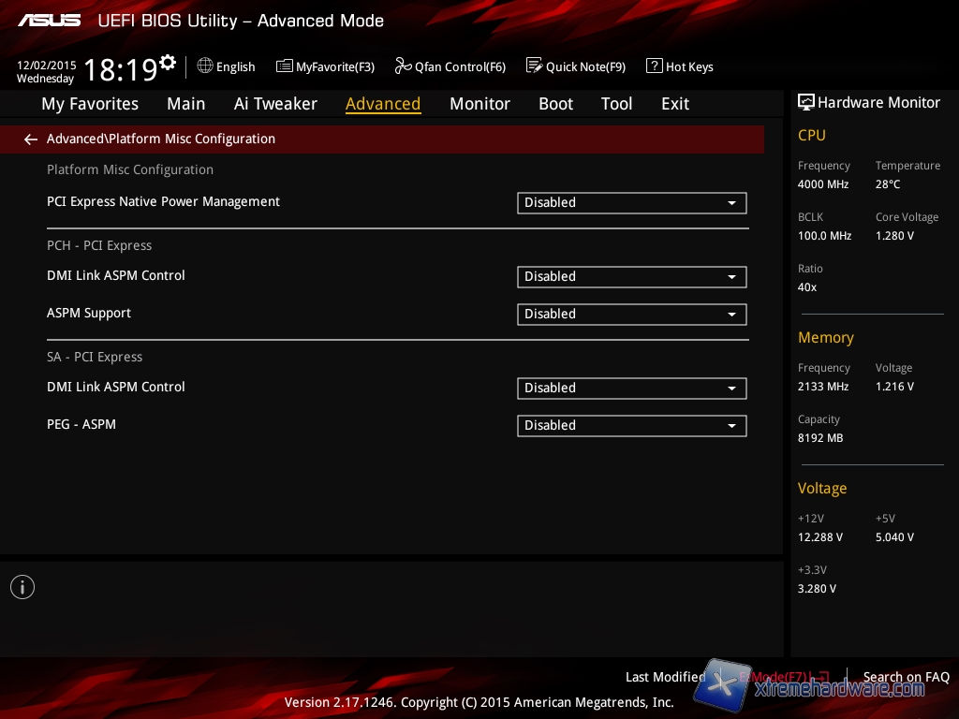The image size is (959, 719).
Task: Click the settings gear next to the clock
Action: pyautogui.click(x=168, y=63)
